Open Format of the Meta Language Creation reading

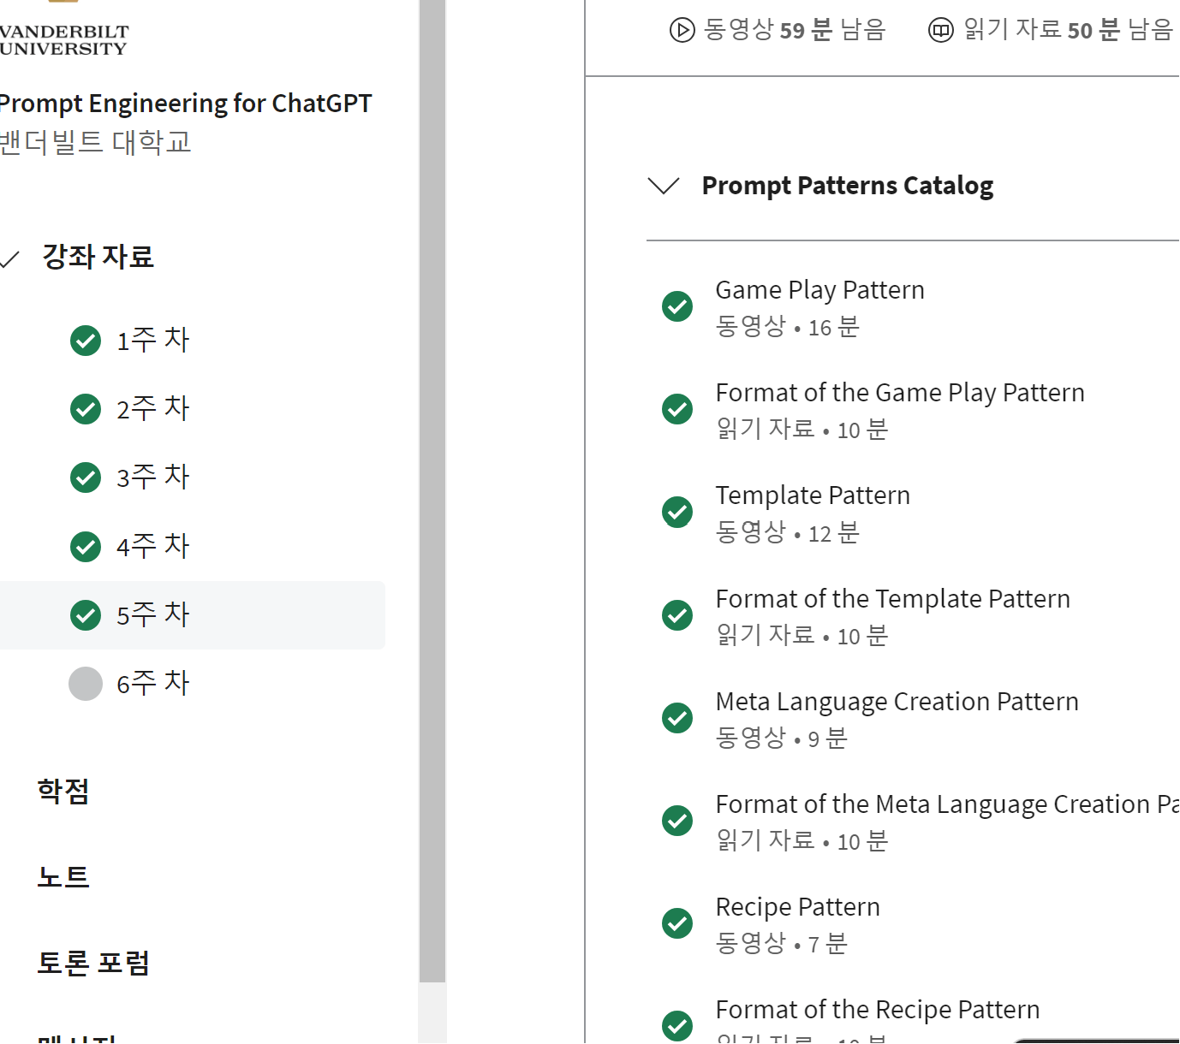tap(947, 804)
